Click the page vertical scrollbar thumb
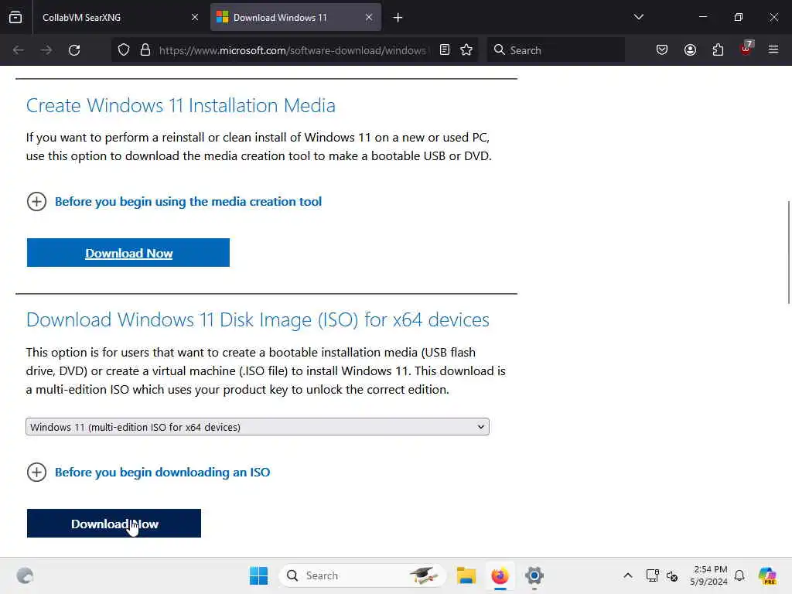Image resolution: width=792 pixels, height=594 pixels. click(788, 252)
